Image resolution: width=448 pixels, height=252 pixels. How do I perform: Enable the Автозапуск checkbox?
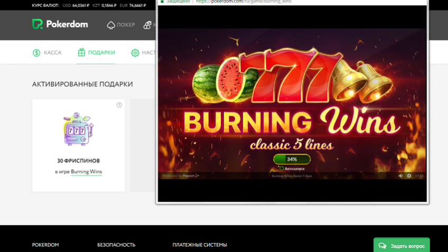pos(282,169)
